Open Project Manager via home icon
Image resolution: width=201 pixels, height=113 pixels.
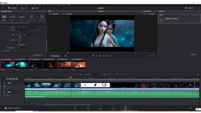point(191,108)
